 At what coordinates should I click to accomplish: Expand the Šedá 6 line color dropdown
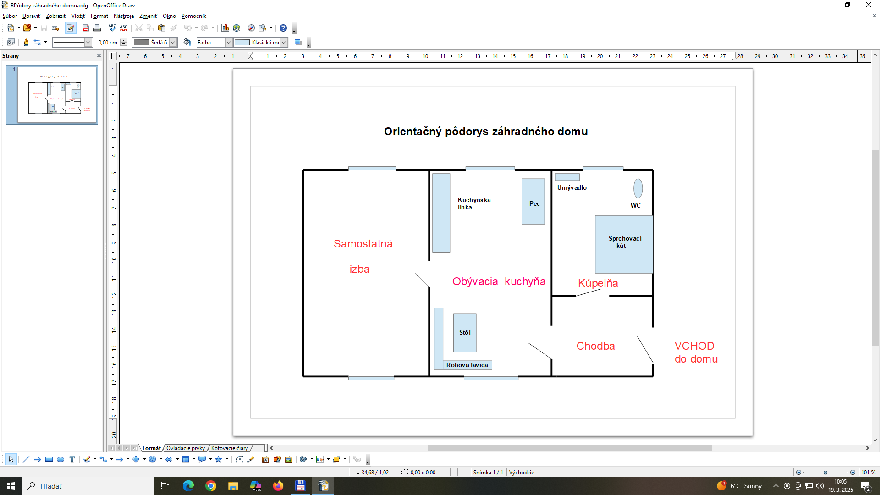click(x=173, y=42)
